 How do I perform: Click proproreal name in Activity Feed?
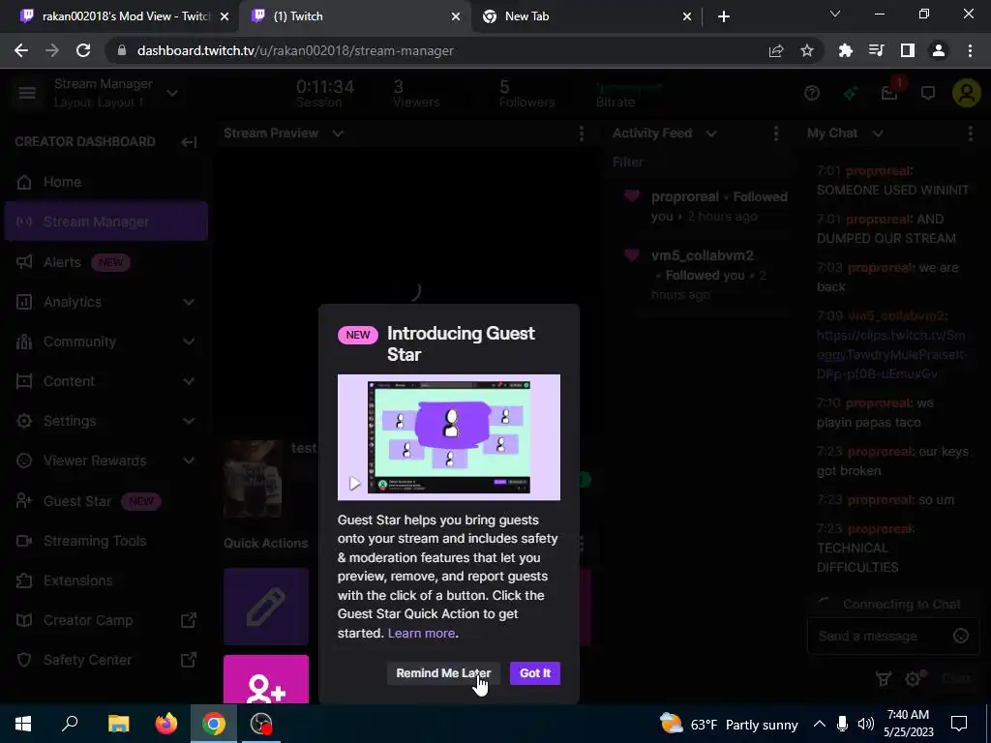pos(685,197)
